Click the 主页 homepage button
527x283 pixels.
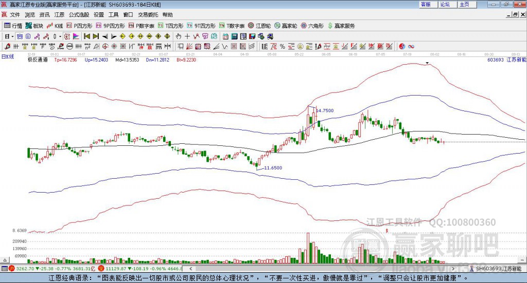[467, 4]
